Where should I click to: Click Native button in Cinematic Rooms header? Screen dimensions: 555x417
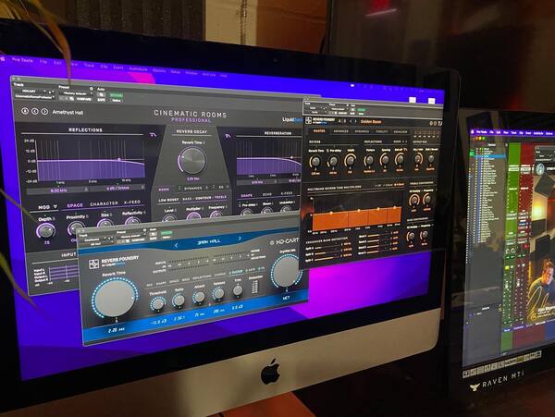pos(116,101)
